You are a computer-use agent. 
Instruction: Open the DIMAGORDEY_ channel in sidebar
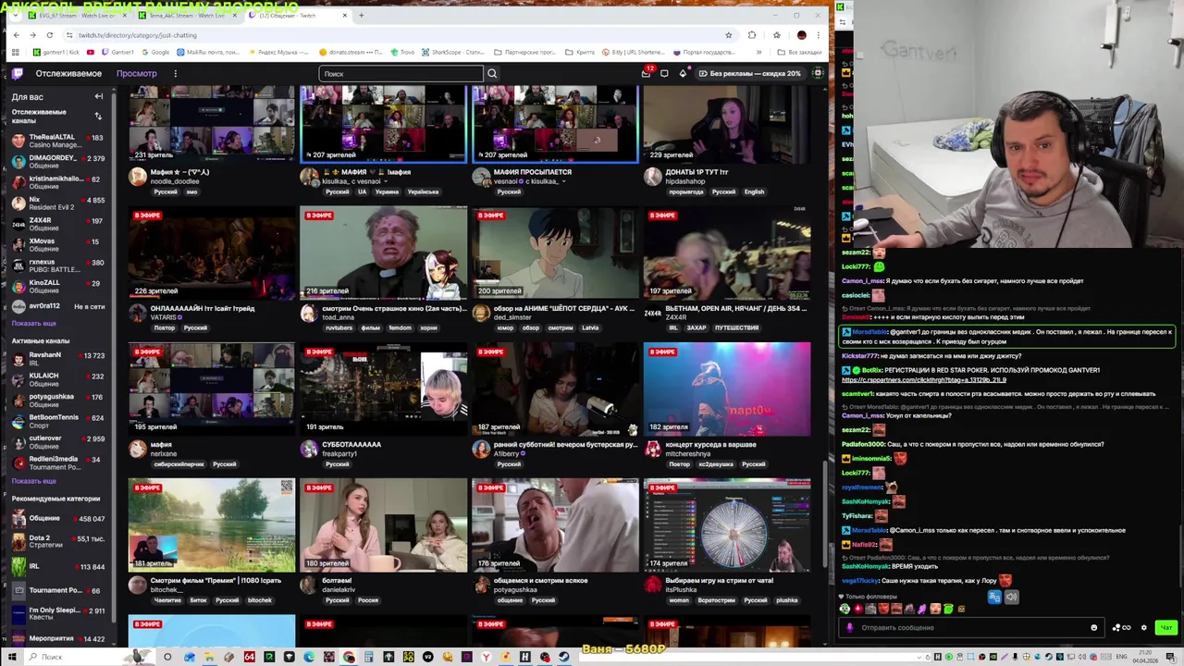click(58, 161)
